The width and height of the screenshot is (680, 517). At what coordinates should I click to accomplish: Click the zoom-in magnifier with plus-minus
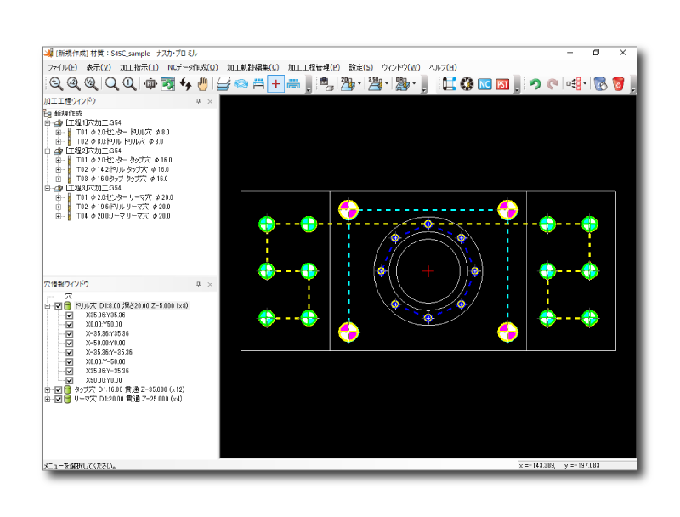[56, 83]
